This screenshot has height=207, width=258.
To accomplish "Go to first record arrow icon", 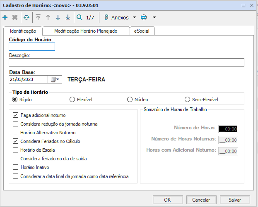I will click(38, 18).
